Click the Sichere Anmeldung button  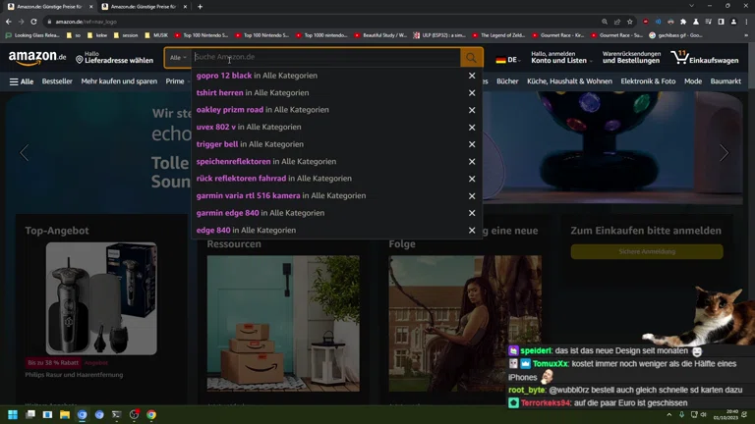tap(647, 251)
